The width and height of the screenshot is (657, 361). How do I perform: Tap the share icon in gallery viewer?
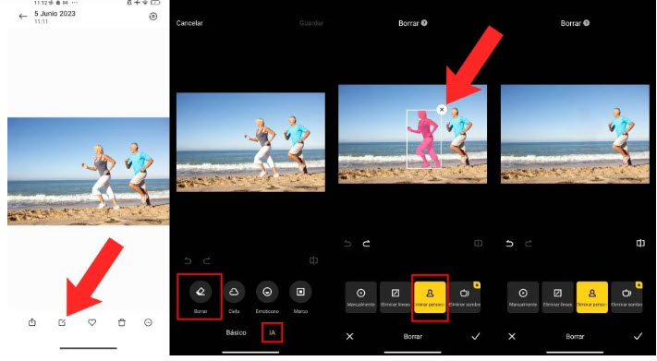(x=32, y=322)
